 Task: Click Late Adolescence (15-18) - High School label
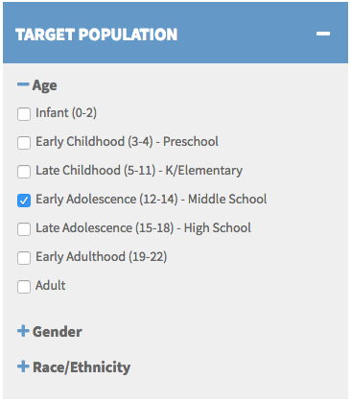tap(143, 228)
